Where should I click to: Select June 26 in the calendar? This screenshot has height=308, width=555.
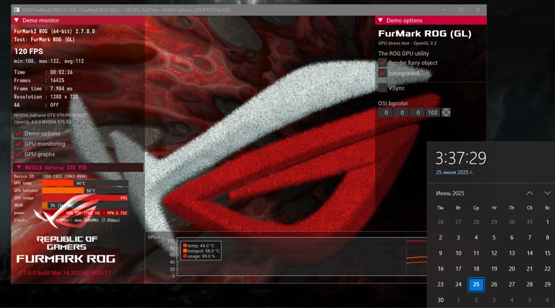coord(494,284)
